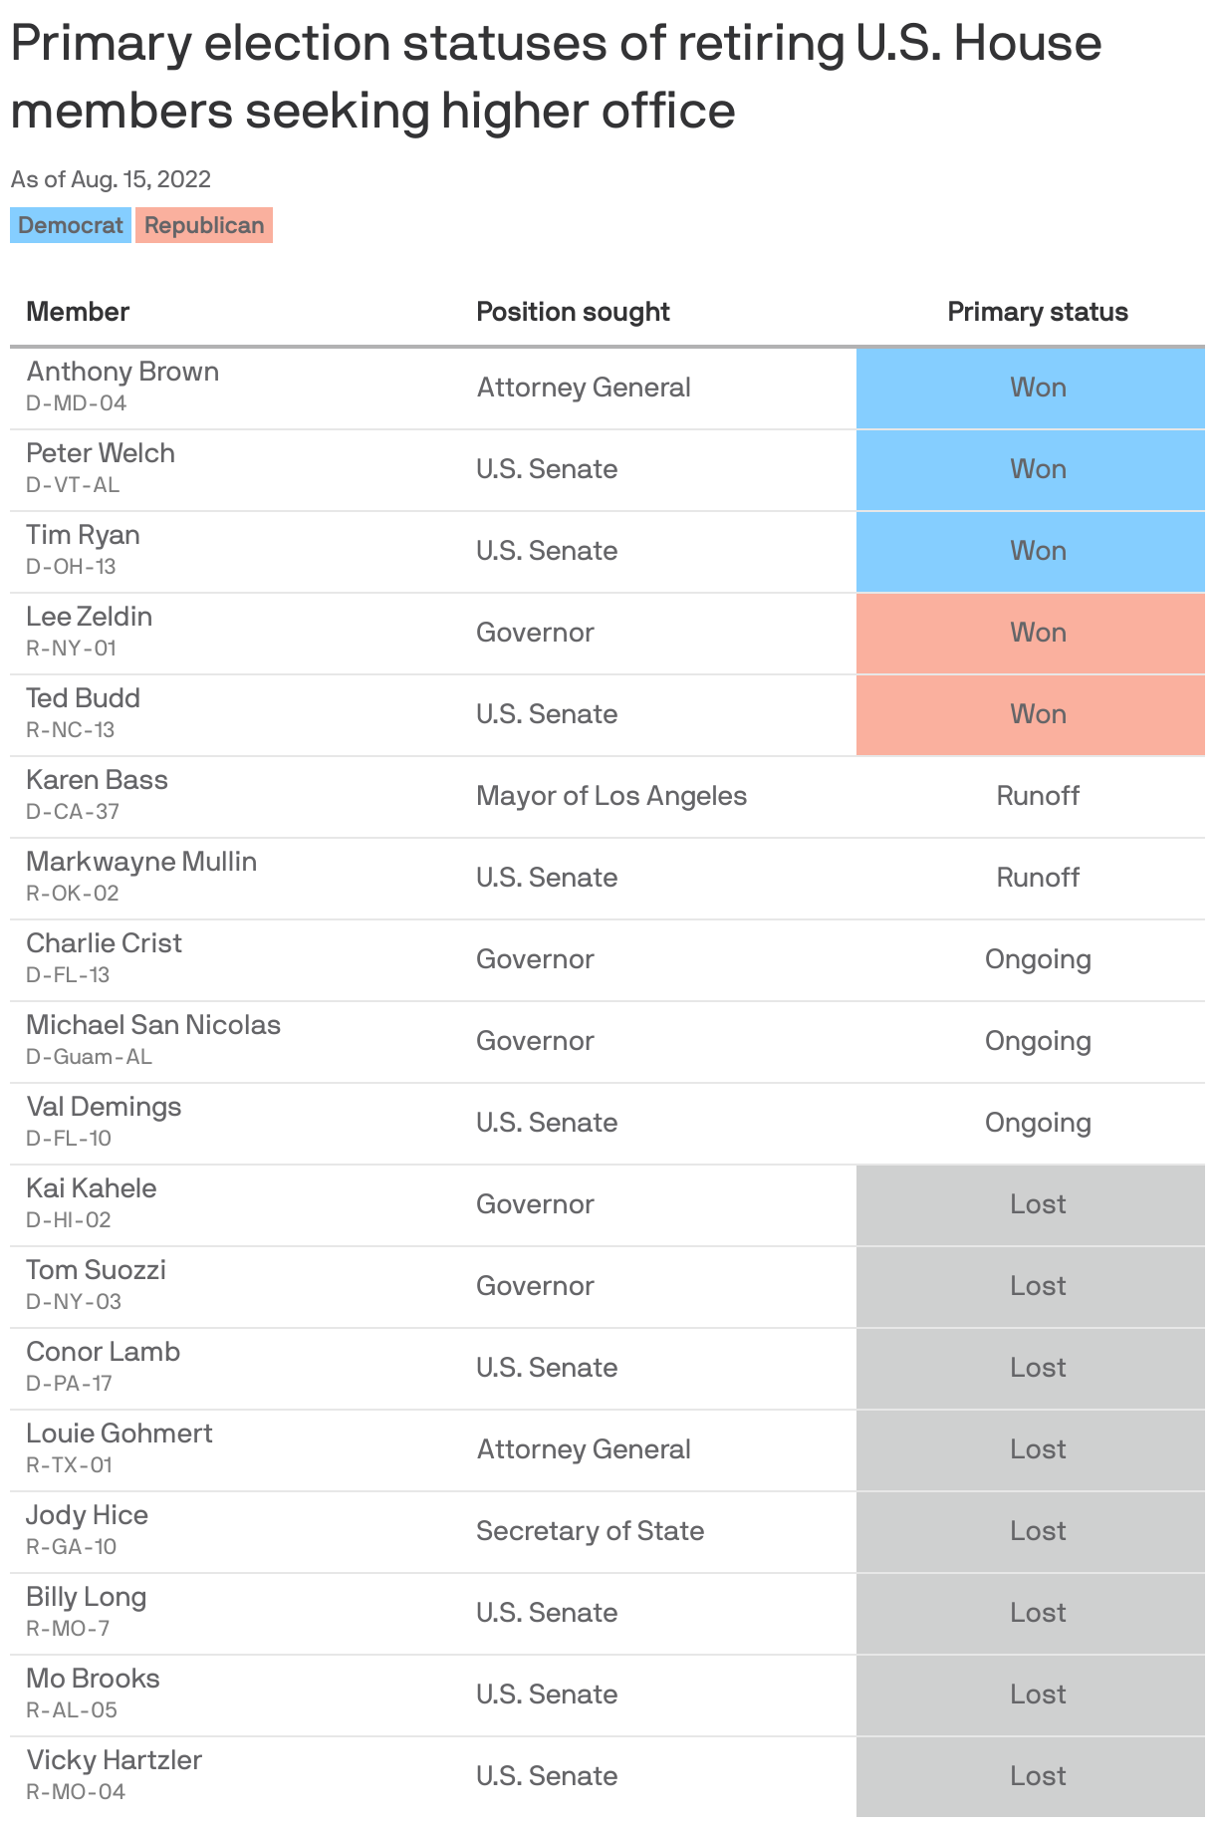Click Lee Zeldin's red Won cell
This screenshot has width=1215, height=1827.
point(1037,633)
